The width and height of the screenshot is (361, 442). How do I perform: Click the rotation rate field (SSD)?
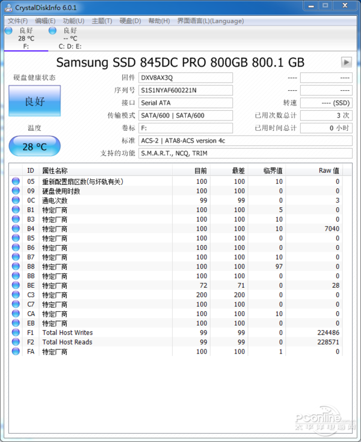click(326, 103)
